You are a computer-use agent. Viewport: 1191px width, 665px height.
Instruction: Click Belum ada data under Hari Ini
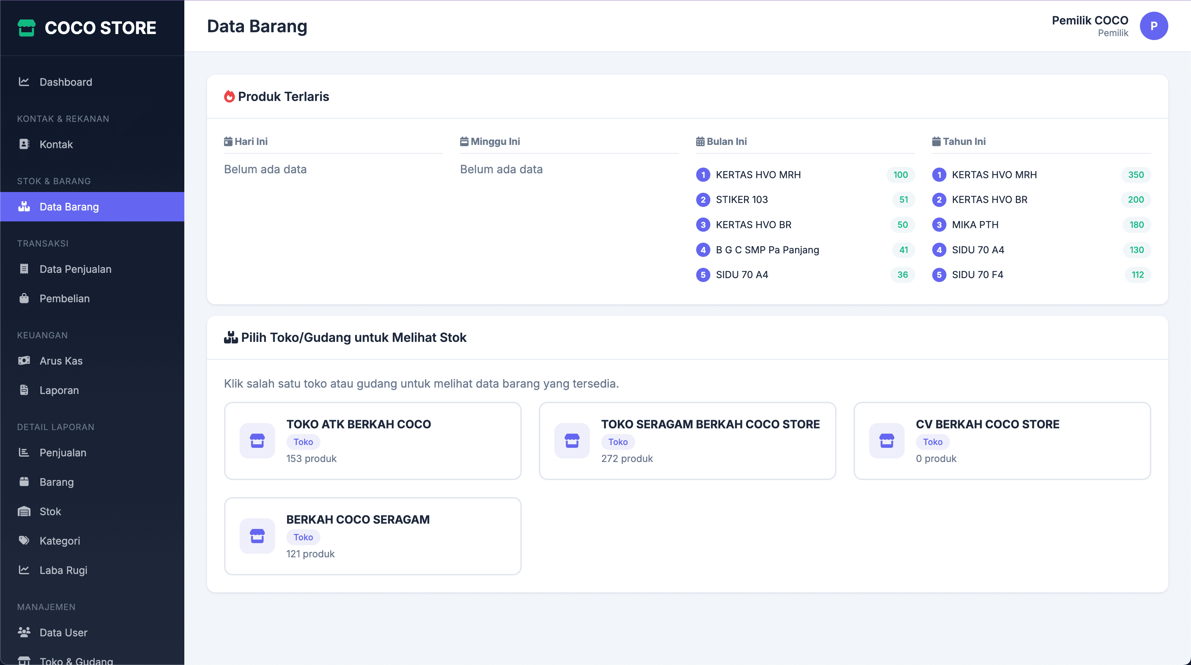click(265, 169)
